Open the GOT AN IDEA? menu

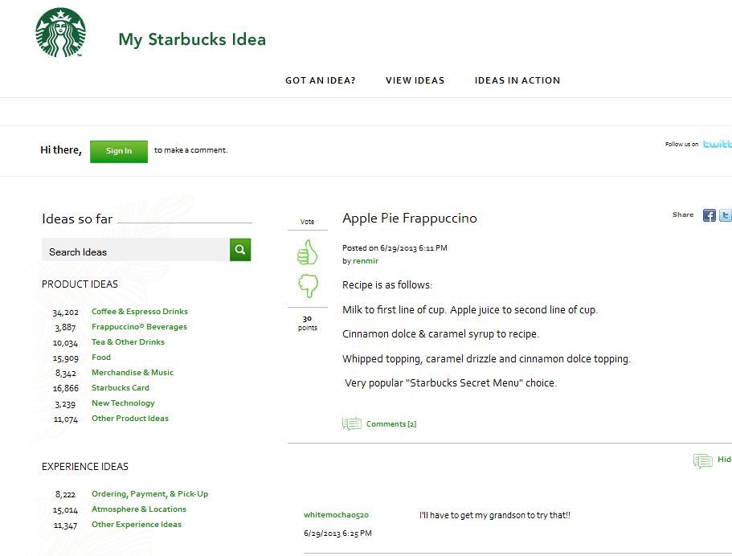[x=321, y=80]
